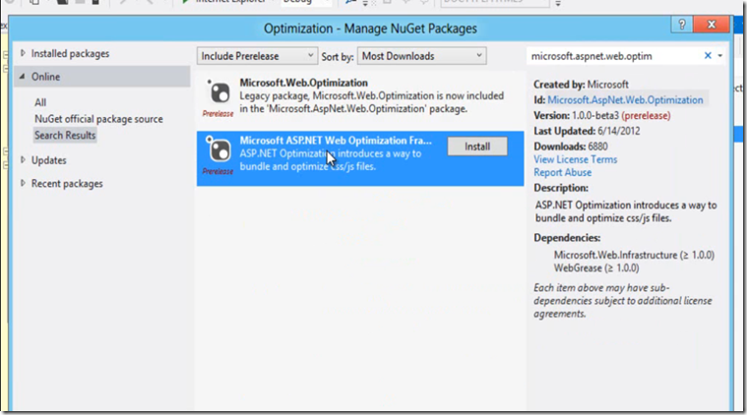
Task: Click the ASP.NET Web Optimization package icon
Action: point(218,149)
